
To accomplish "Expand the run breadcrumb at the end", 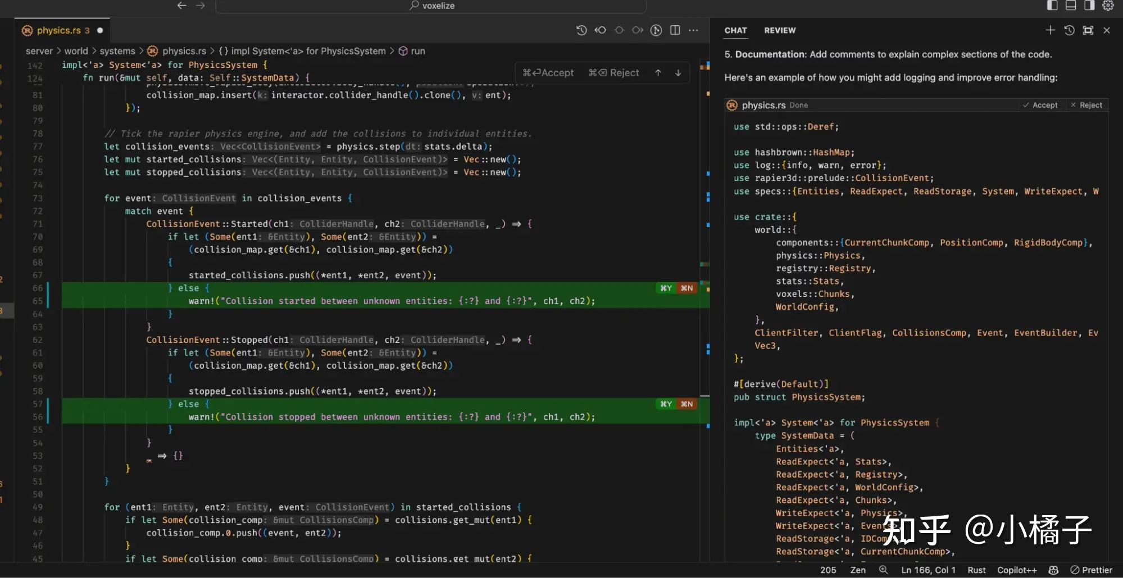I will click(418, 51).
